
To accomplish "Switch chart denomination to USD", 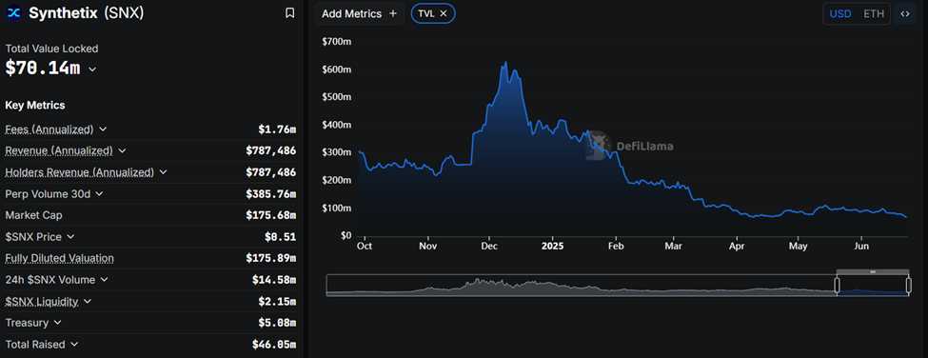I will [x=840, y=13].
